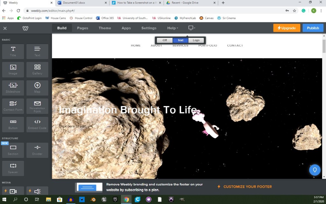This screenshot has height=204, width=326.
Task: Open the Help dropdown menu
Action: [173, 28]
